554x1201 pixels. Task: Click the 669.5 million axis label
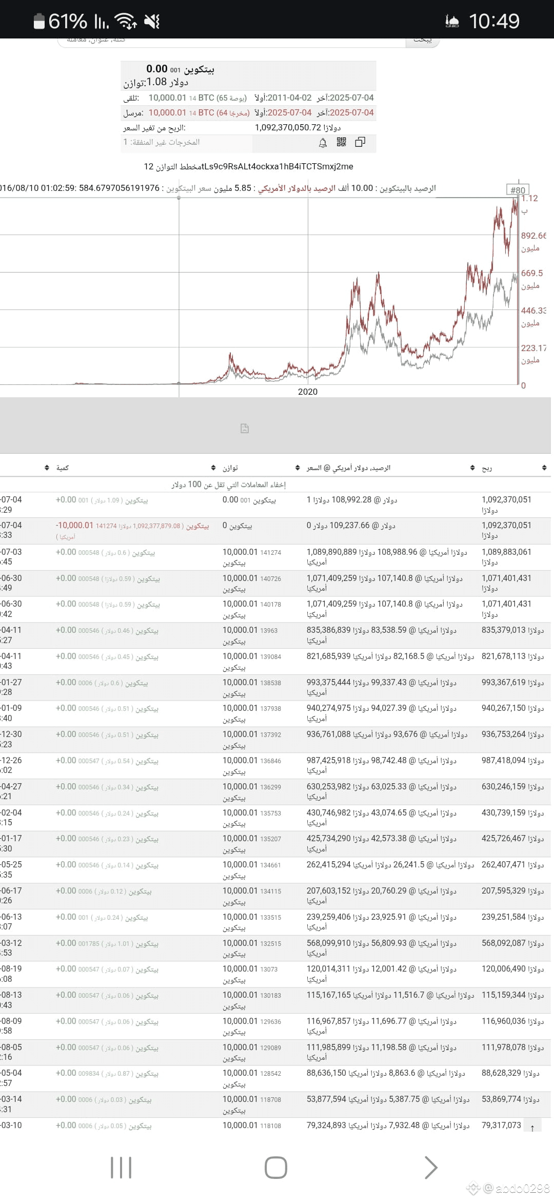pyautogui.click(x=531, y=279)
